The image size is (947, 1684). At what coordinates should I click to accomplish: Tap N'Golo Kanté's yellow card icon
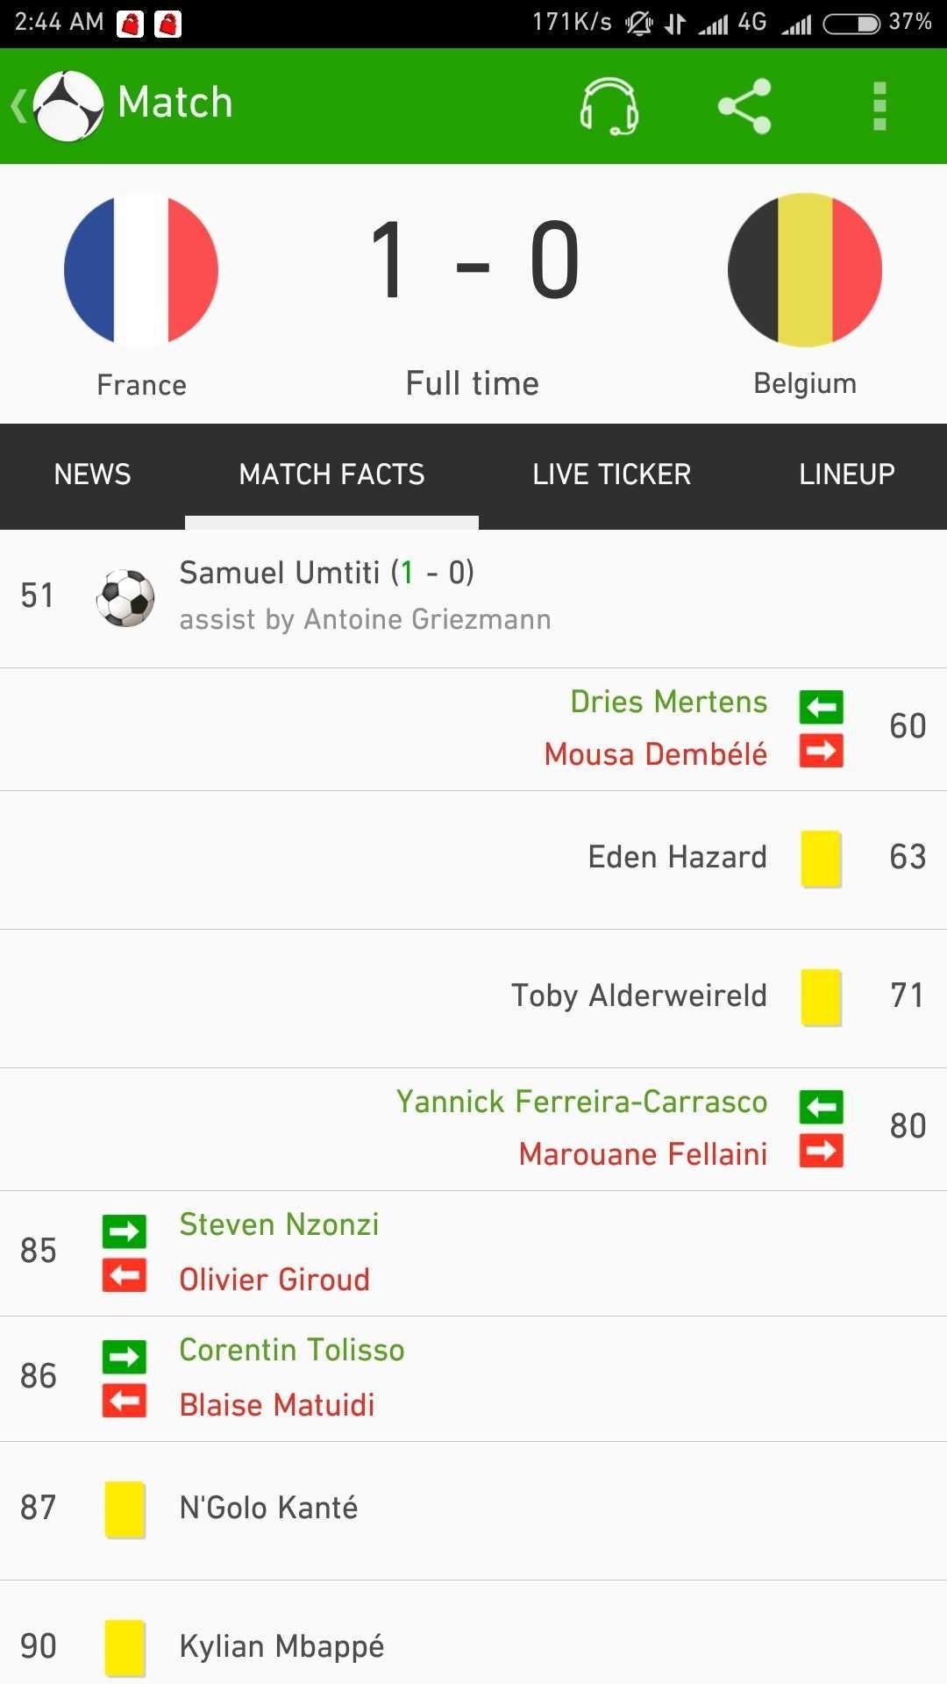coord(125,1509)
